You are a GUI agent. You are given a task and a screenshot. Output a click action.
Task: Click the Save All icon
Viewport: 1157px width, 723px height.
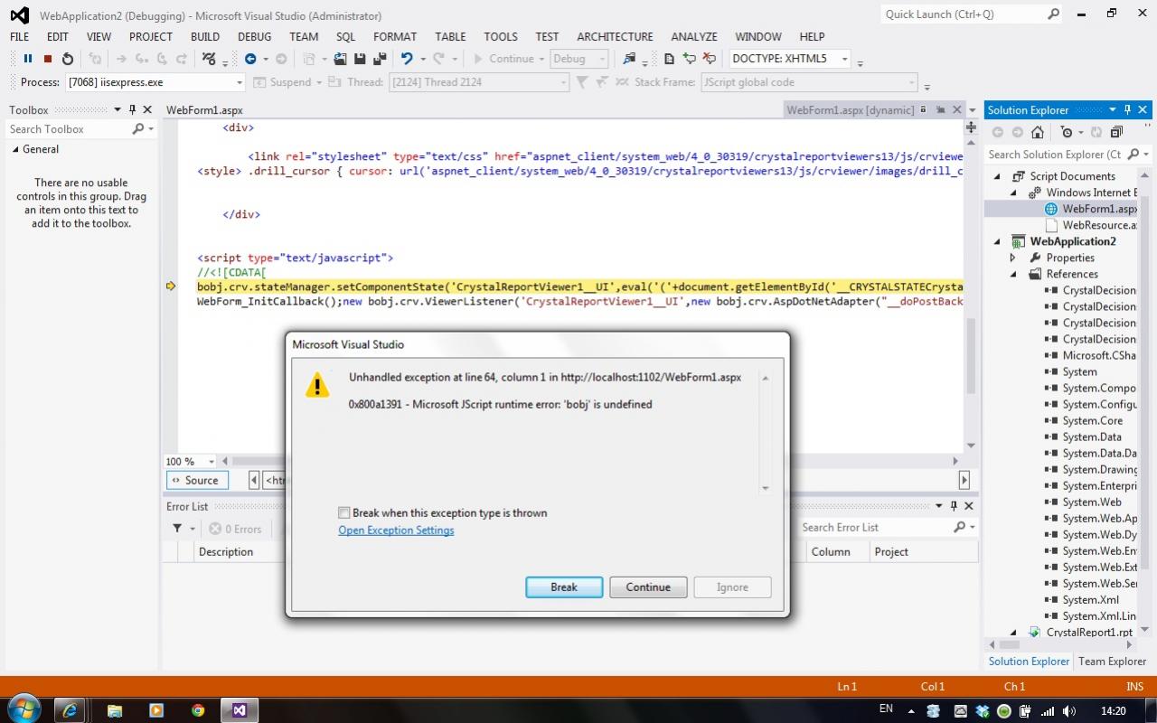click(380, 59)
